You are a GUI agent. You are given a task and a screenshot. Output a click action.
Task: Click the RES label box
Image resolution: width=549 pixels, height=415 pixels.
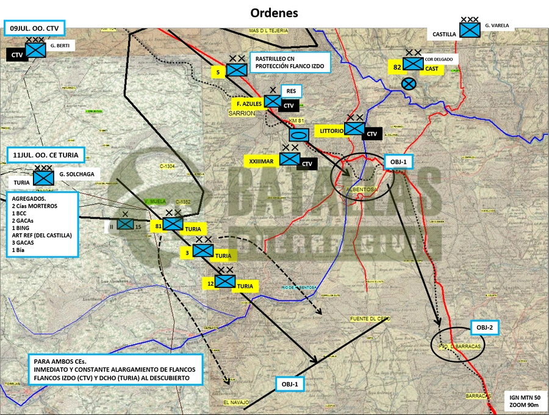pyautogui.click(x=291, y=91)
